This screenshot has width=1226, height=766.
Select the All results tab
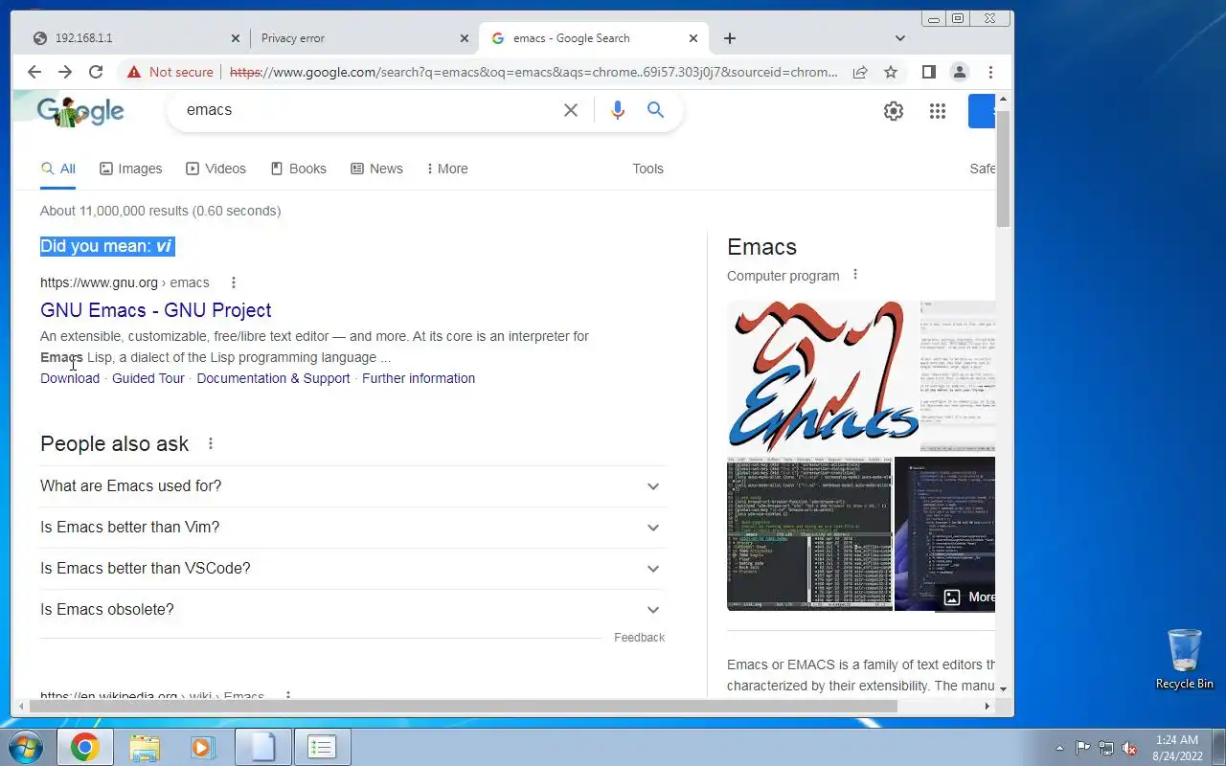(x=57, y=169)
